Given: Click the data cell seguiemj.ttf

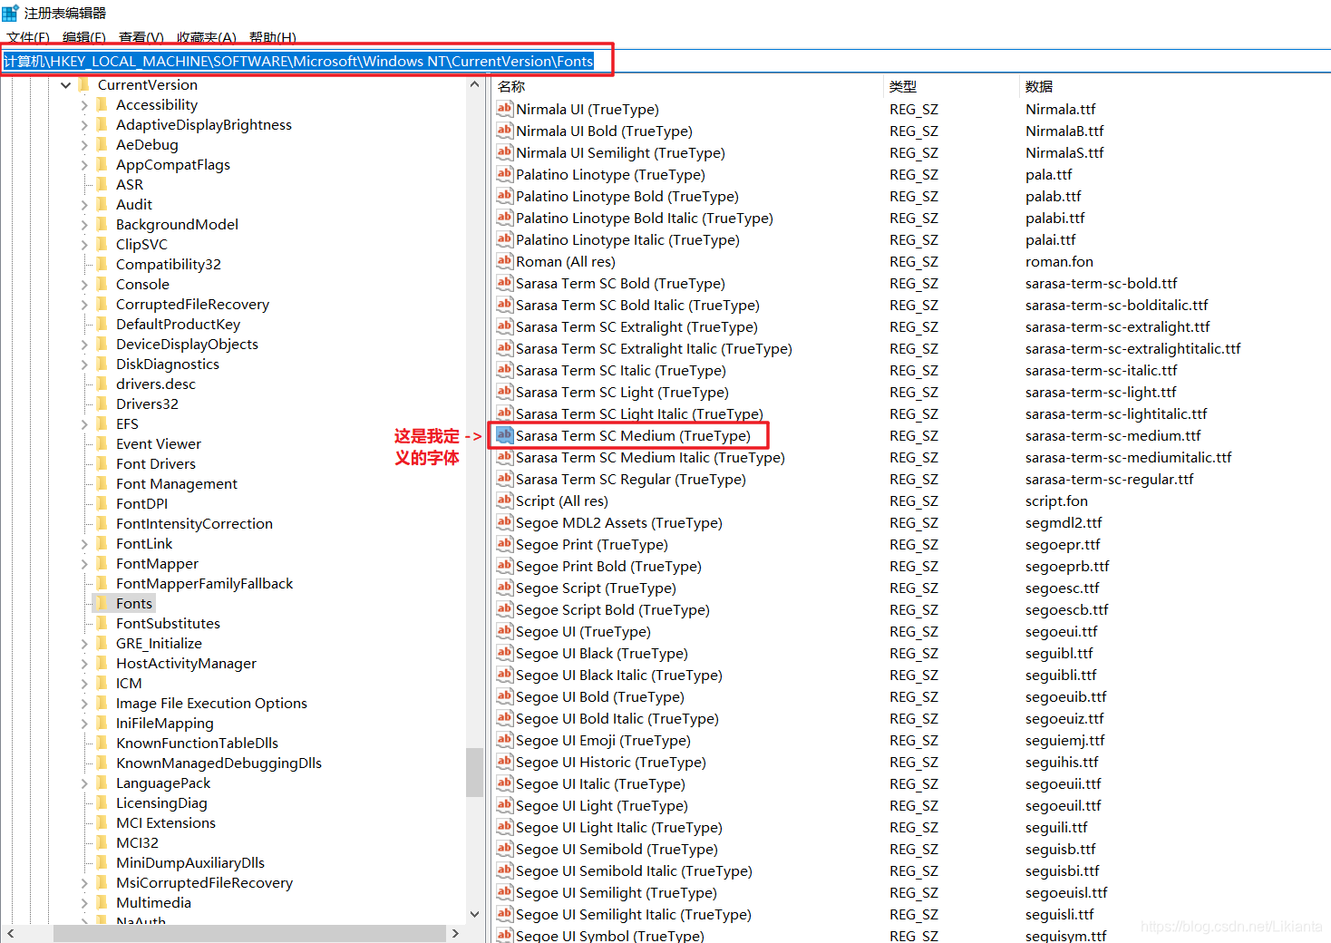Looking at the screenshot, I should coord(1065,740).
